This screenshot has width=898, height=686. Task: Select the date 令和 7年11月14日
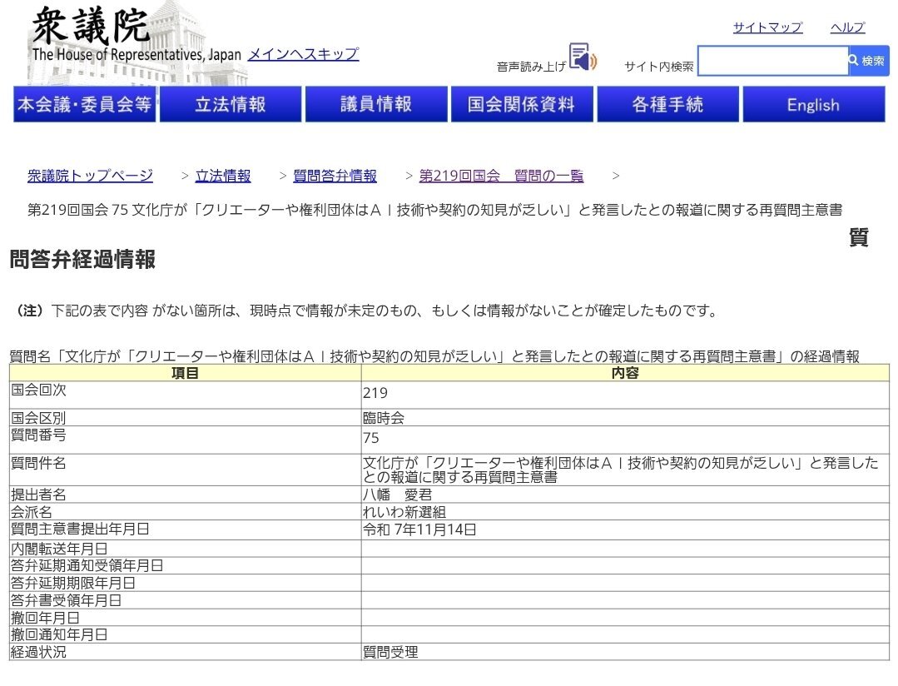[419, 529]
